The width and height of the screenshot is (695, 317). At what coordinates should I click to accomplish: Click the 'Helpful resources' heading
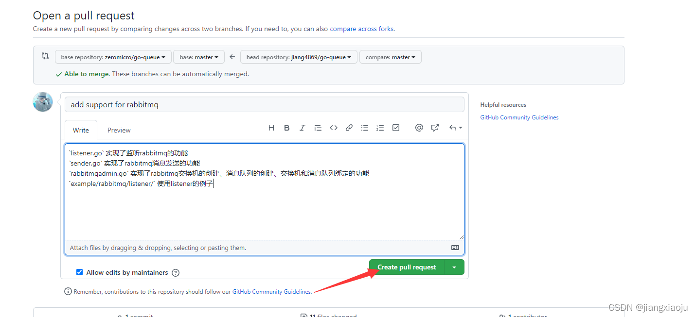coord(503,105)
